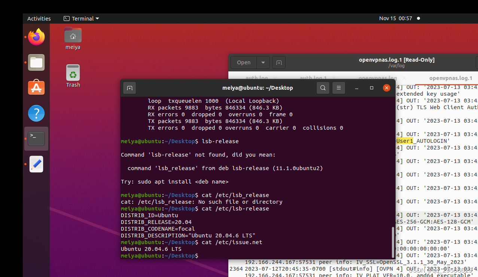The width and height of the screenshot is (478, 277).
Task: Click the IV_SSL=OpenSSL_3.1.1 log line
Action: [356, 262]
